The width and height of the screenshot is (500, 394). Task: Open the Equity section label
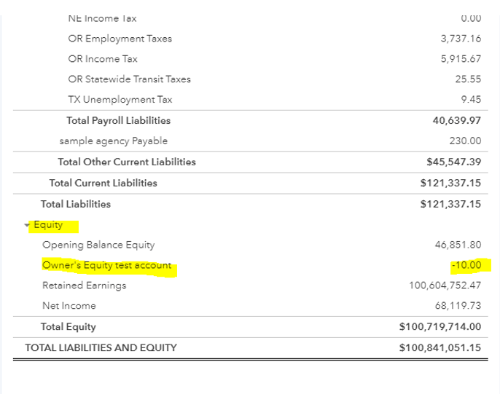(48, 225)
